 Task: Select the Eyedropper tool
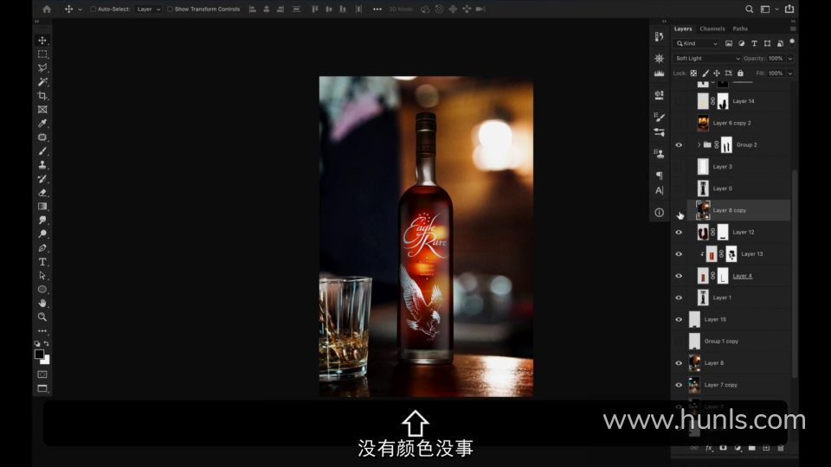[x=42, y=124]
